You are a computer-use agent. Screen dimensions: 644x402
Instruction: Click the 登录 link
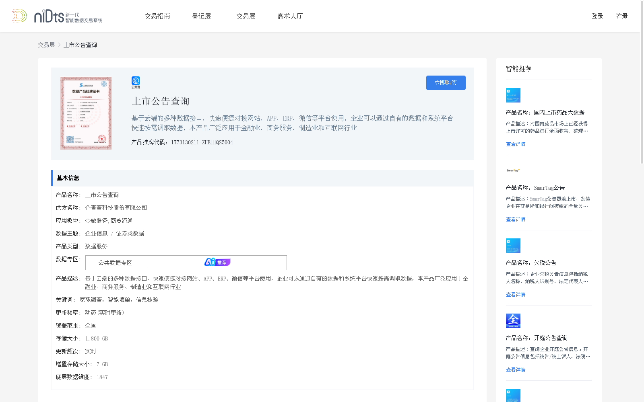coord(597,16)
